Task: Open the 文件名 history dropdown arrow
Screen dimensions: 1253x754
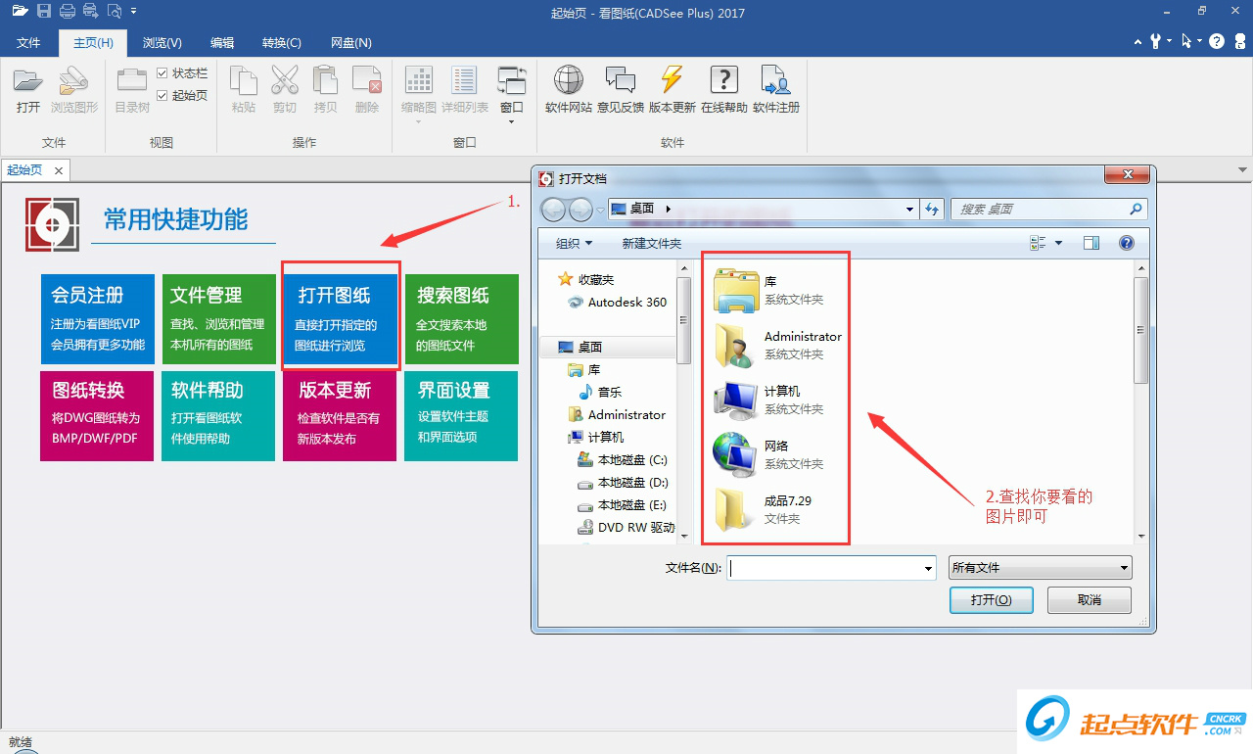Action: pos(928,568)
